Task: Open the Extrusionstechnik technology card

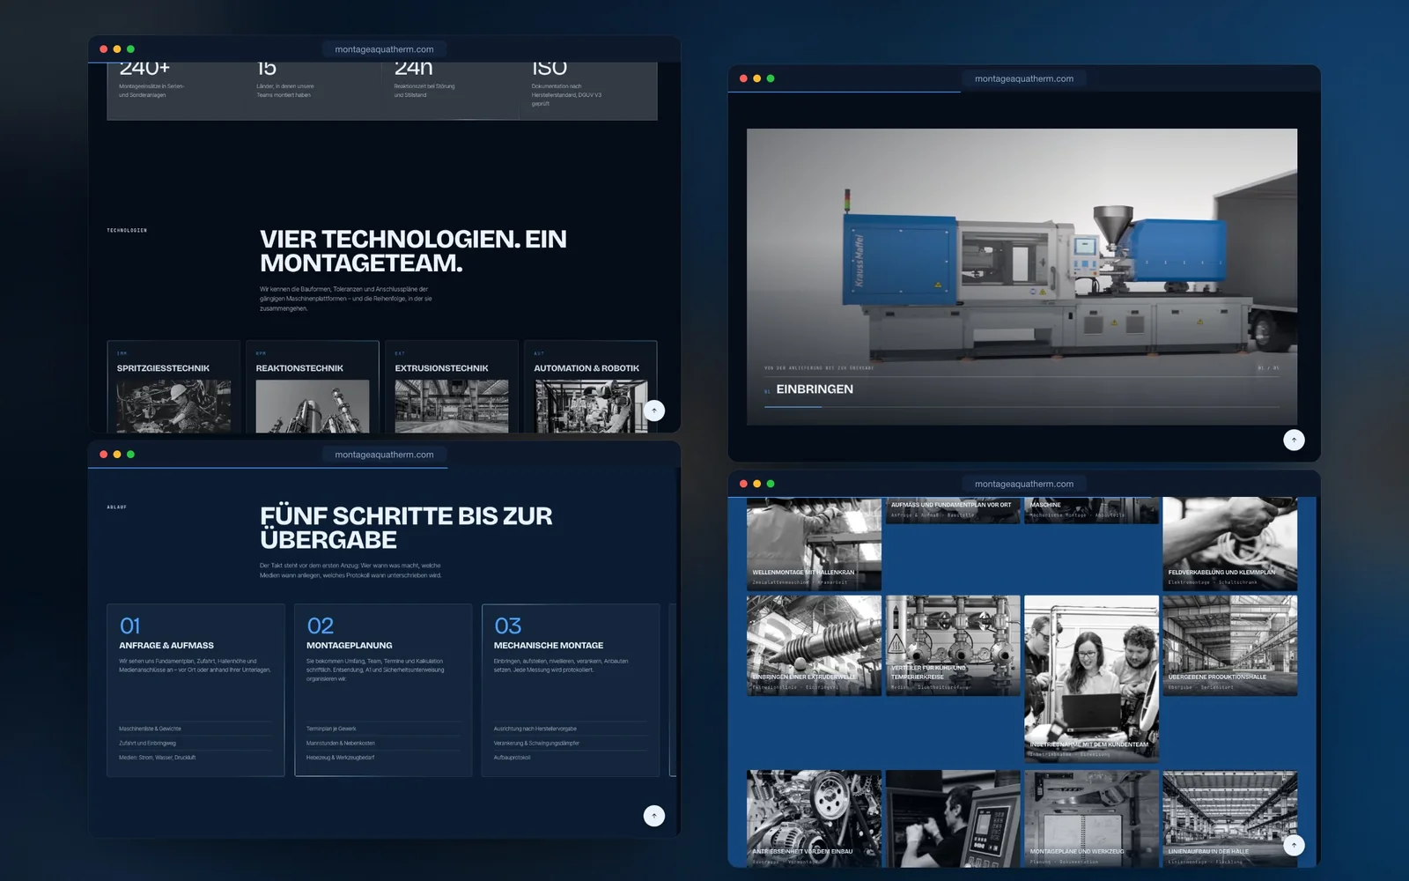Action: point(452,387)
